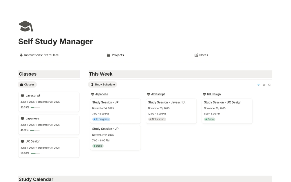Open the Japanese class card
This screenshot has height=182, width=291.
[x=49, y=125]
